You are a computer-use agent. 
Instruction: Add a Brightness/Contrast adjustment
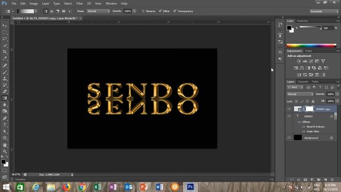(299, 61)
